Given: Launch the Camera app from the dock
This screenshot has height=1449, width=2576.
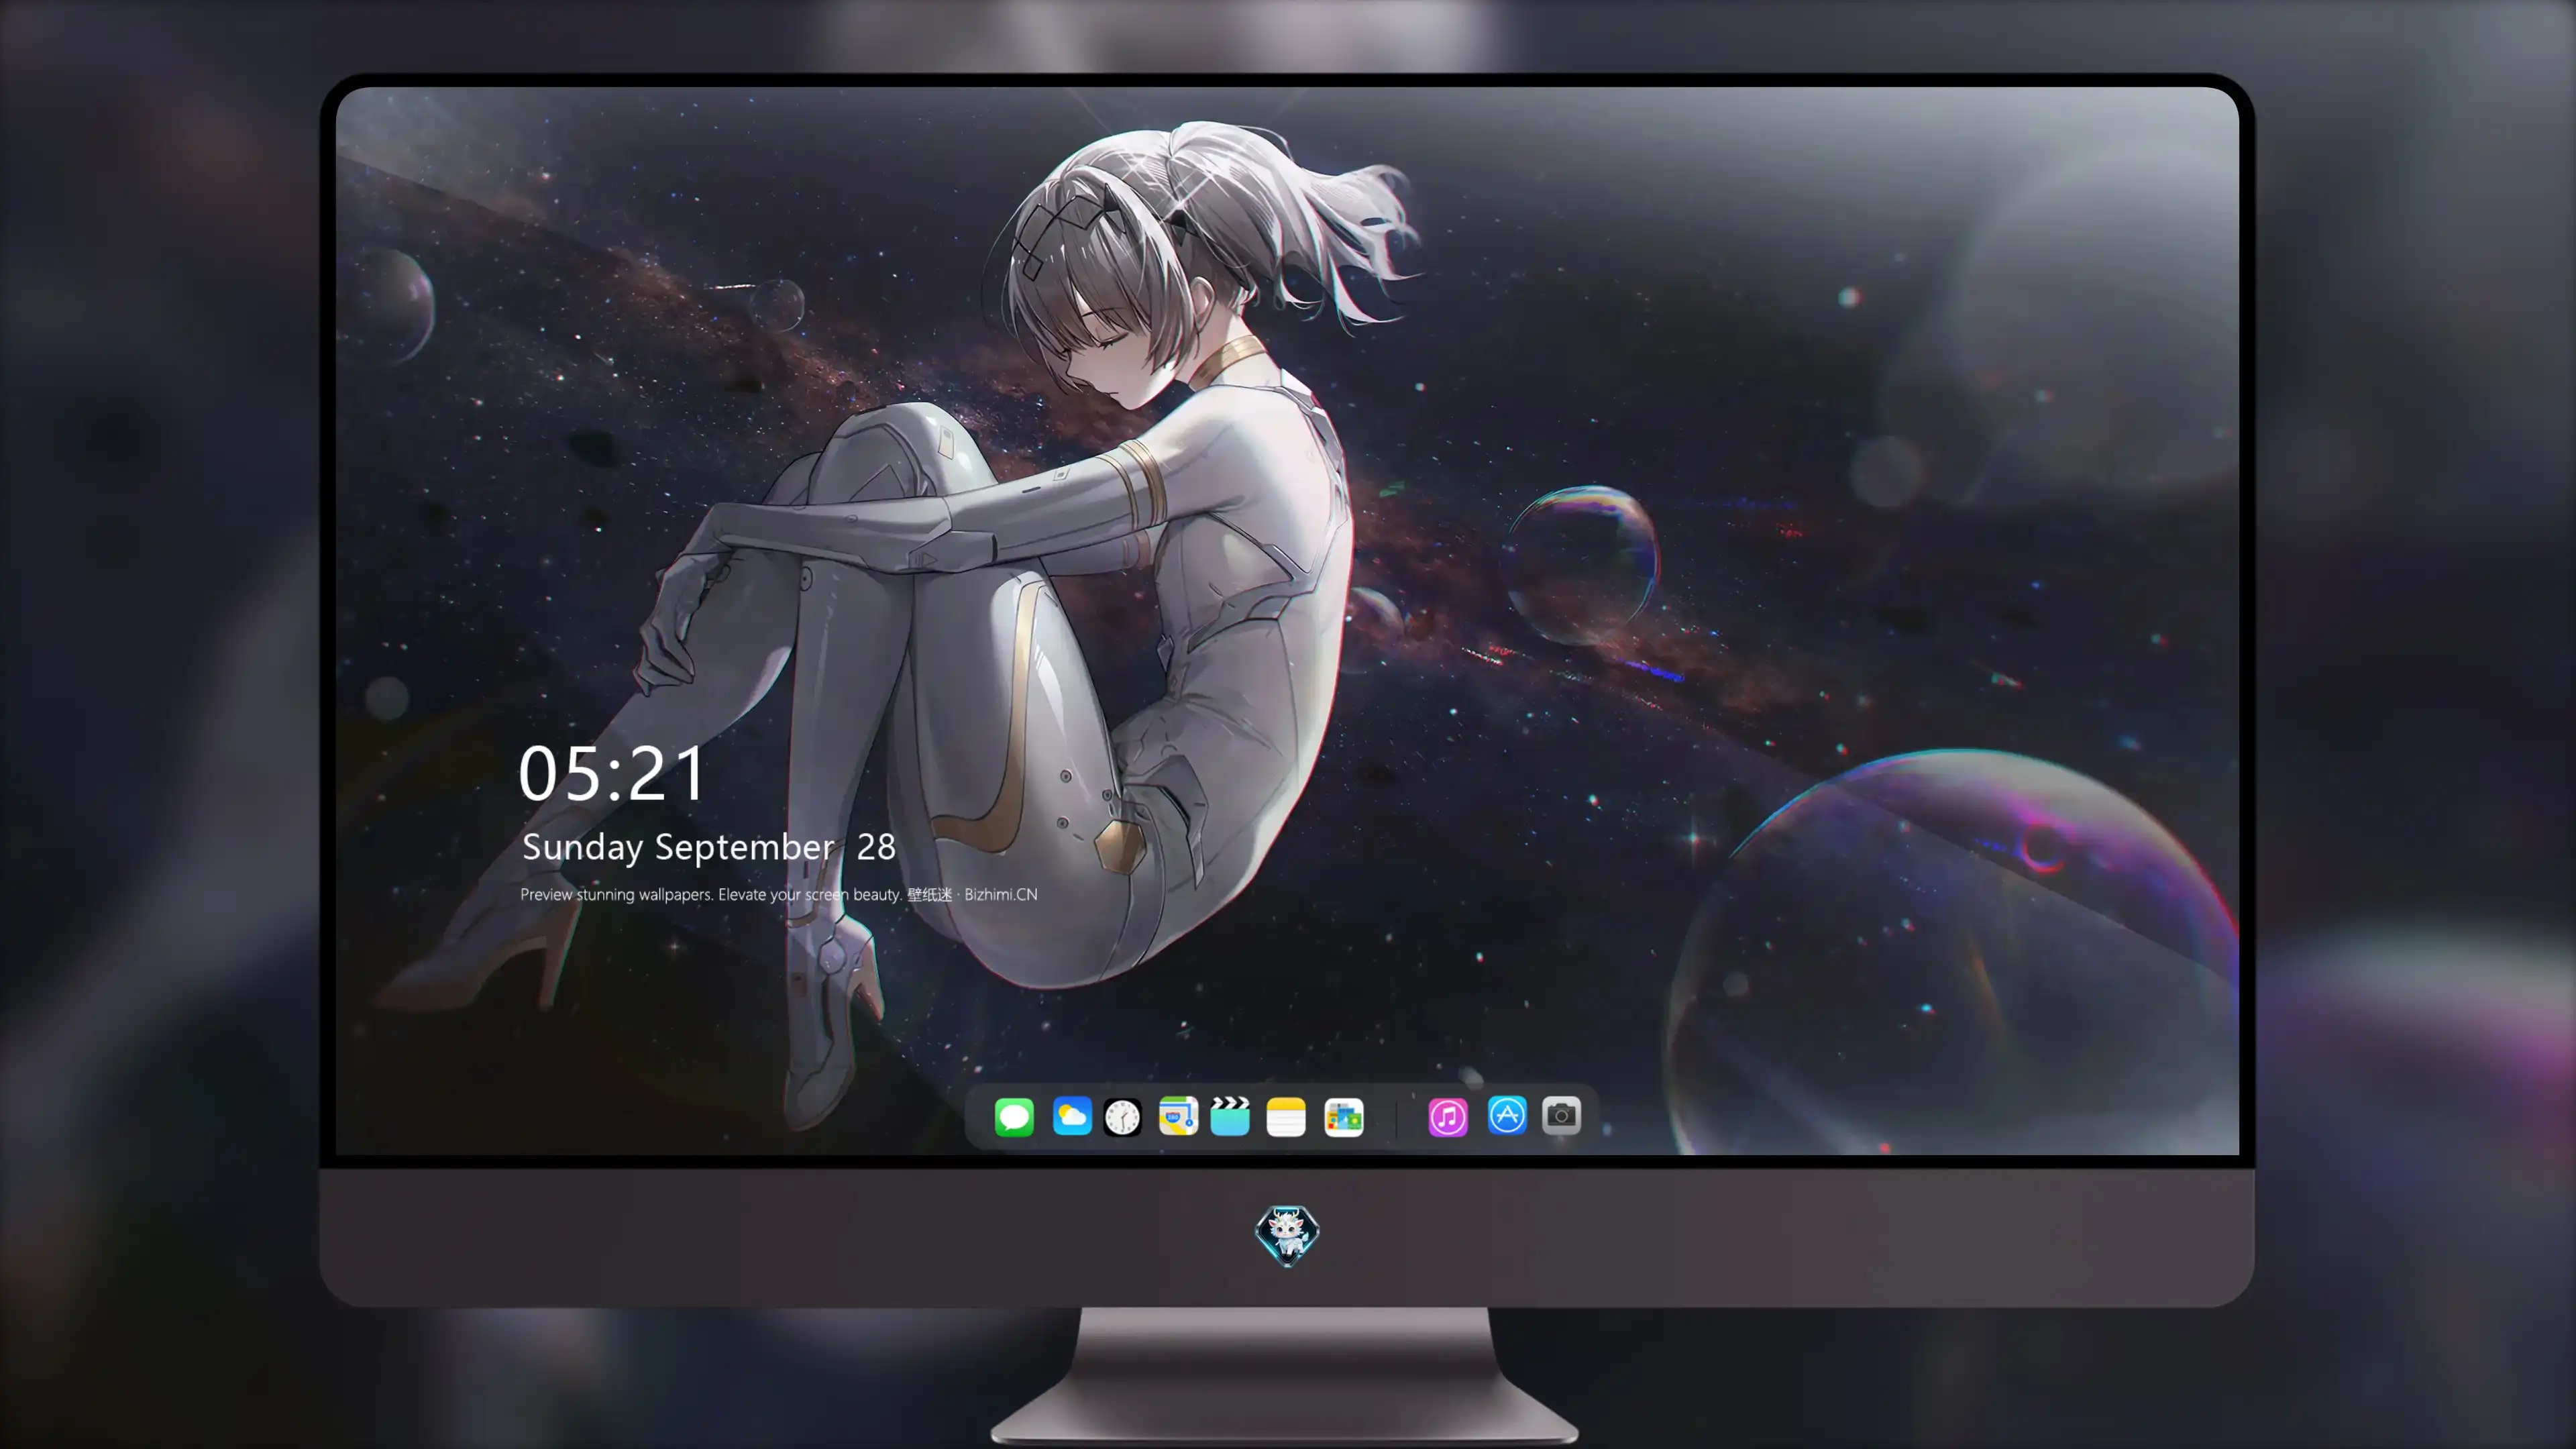Looking at the screenshot, I should click(1561, 1115).
